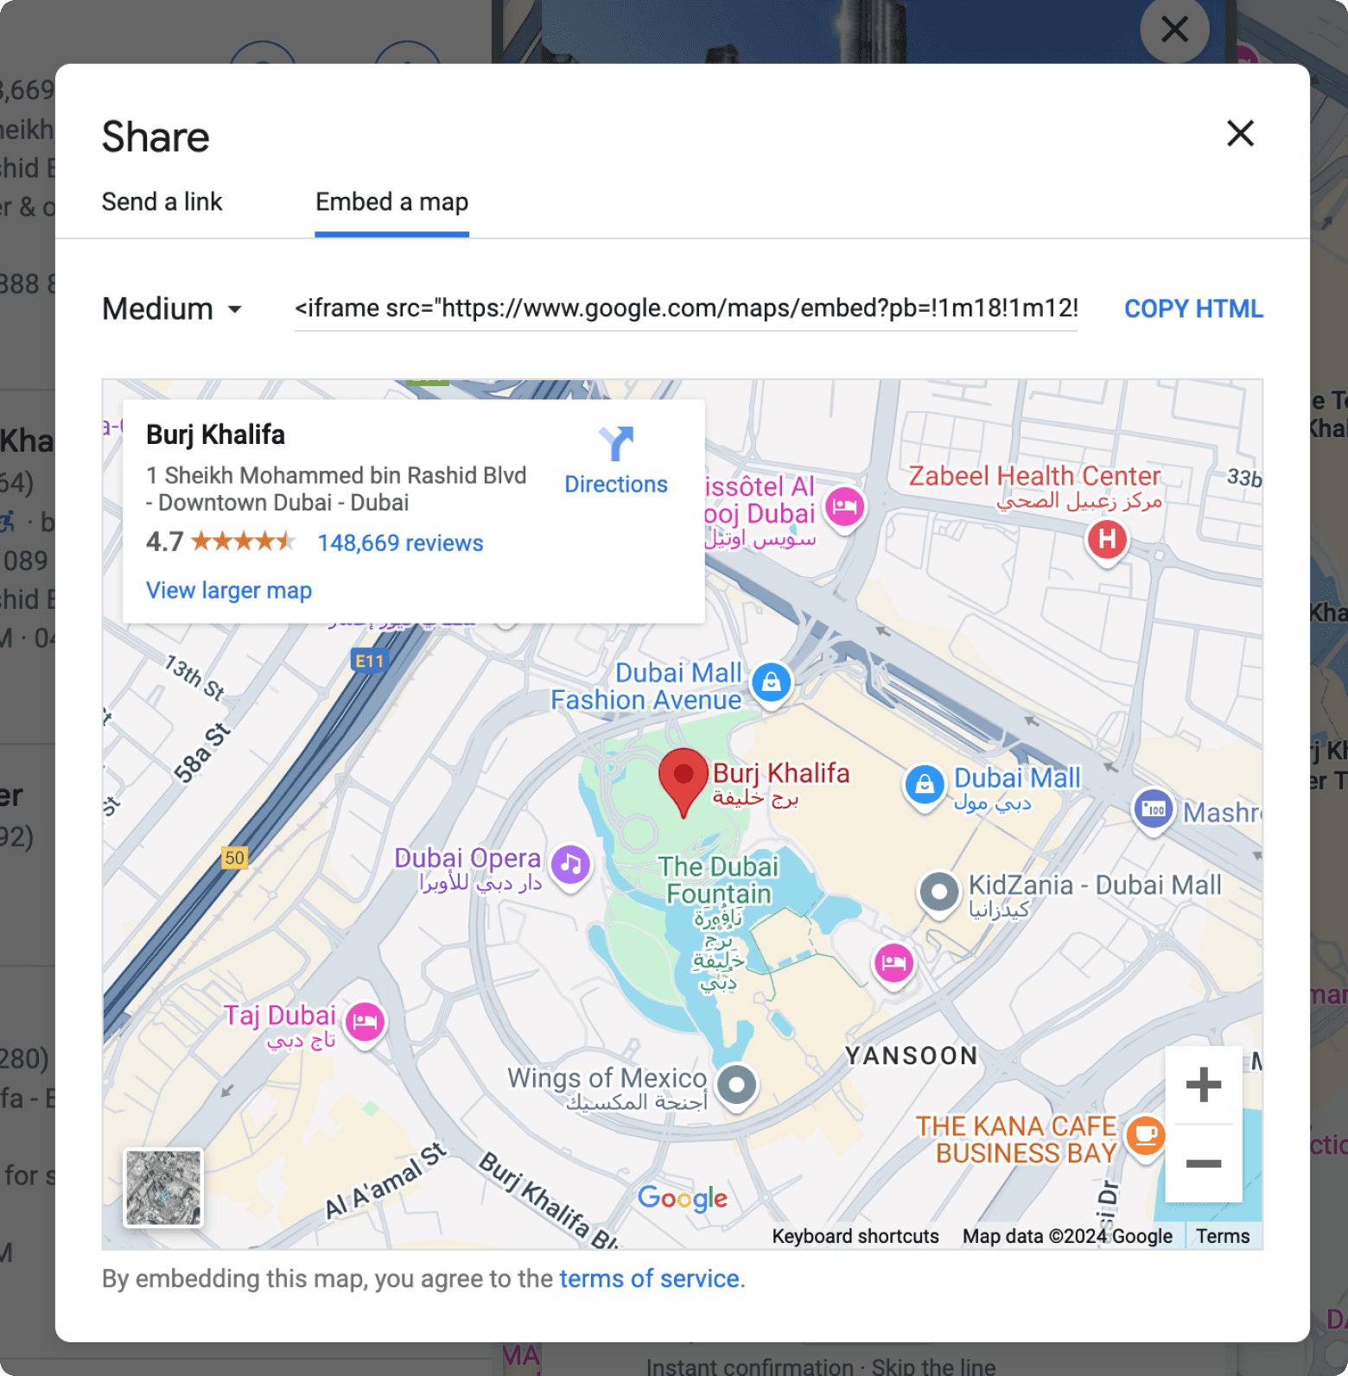Screen dimensions: 1348x1376
Task: Open the Directions link
Action: click(x=616, y=485)
